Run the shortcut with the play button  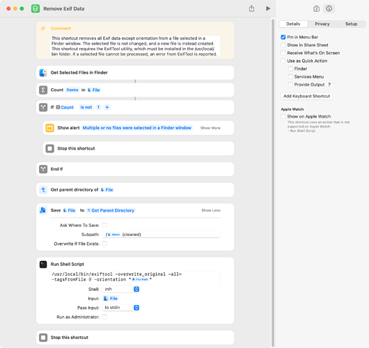pyautogui.click(x=268, y=8)
